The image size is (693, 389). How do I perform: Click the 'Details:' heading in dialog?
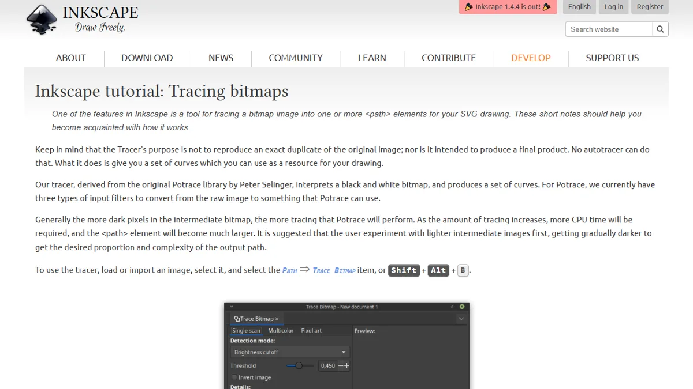click(240, 386)
